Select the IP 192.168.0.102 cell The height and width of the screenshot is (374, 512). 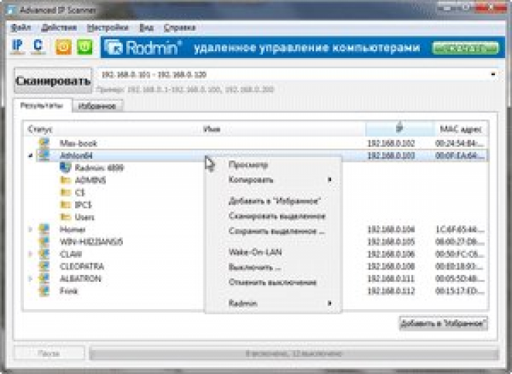point(391,143)
